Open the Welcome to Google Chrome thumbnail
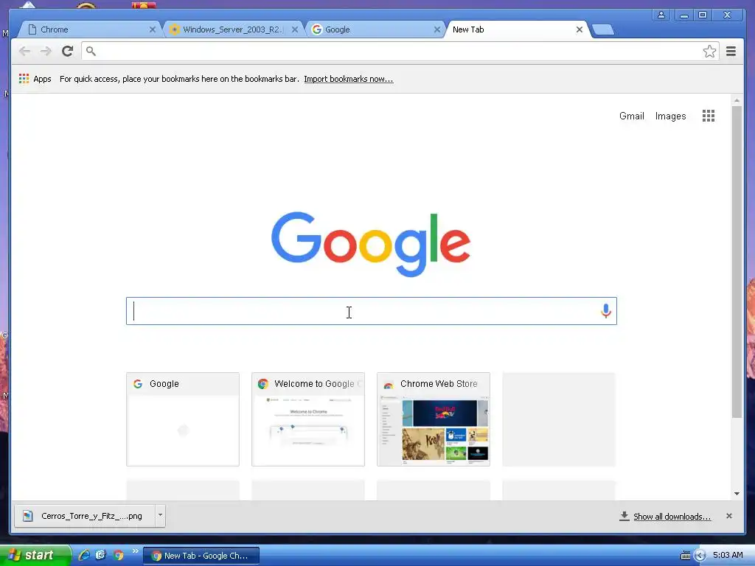Screen dimensions: 755x566 308,419
